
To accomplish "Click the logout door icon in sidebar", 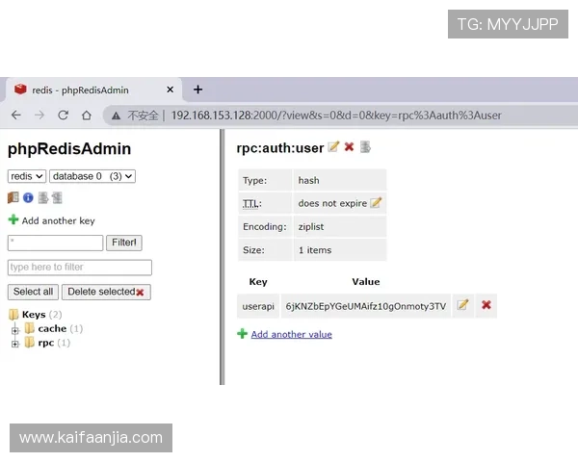I will 13,197.
